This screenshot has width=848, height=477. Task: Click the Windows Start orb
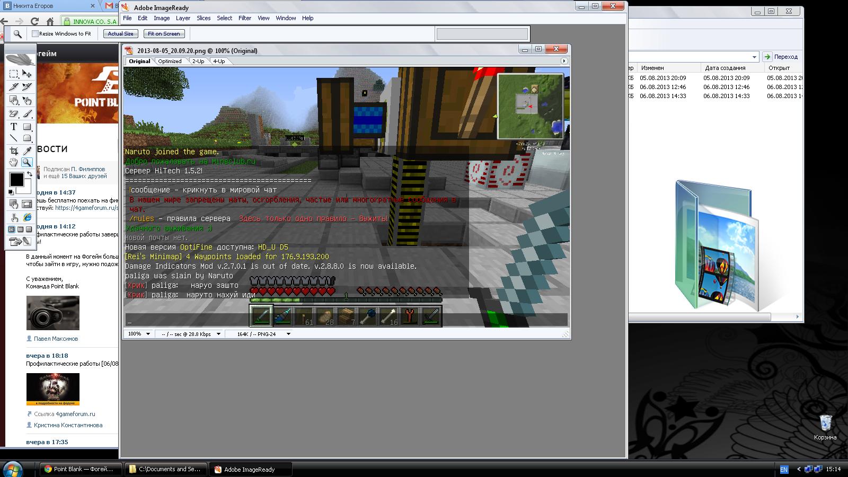click(x=13, y=469)
